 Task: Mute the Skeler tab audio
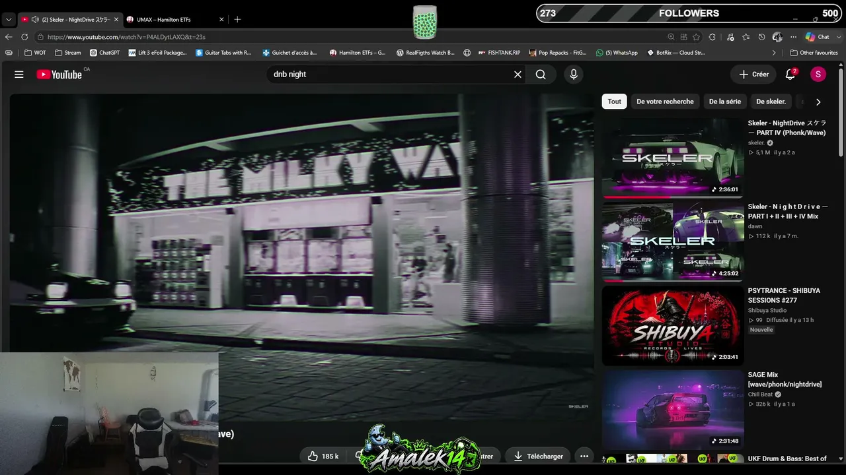pos(34,20)
